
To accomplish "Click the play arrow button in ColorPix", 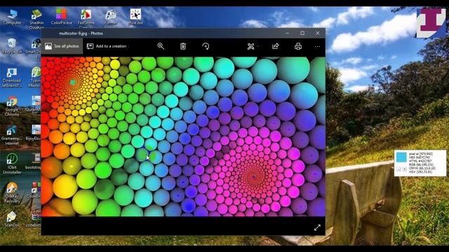I will (x=404, y=169).
